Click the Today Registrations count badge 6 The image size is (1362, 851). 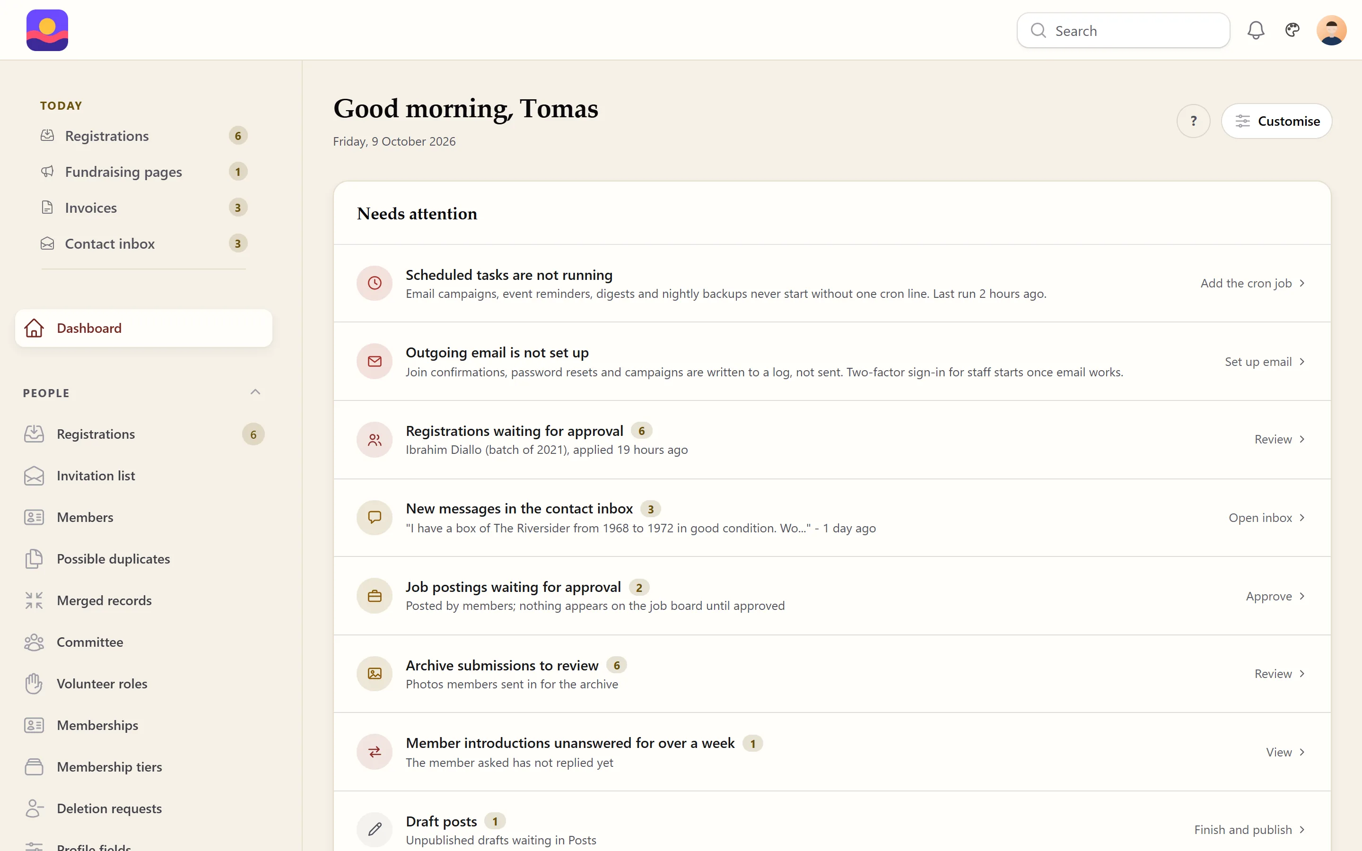pos(238,136)
